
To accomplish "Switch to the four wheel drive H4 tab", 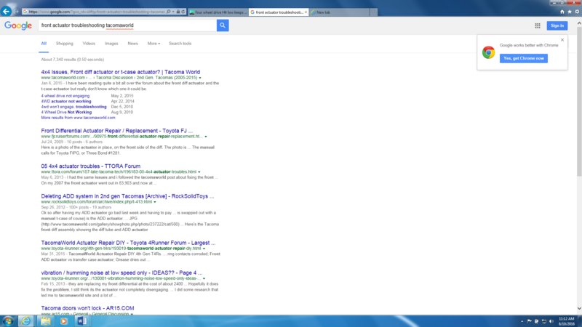I will tap(218, 12).
